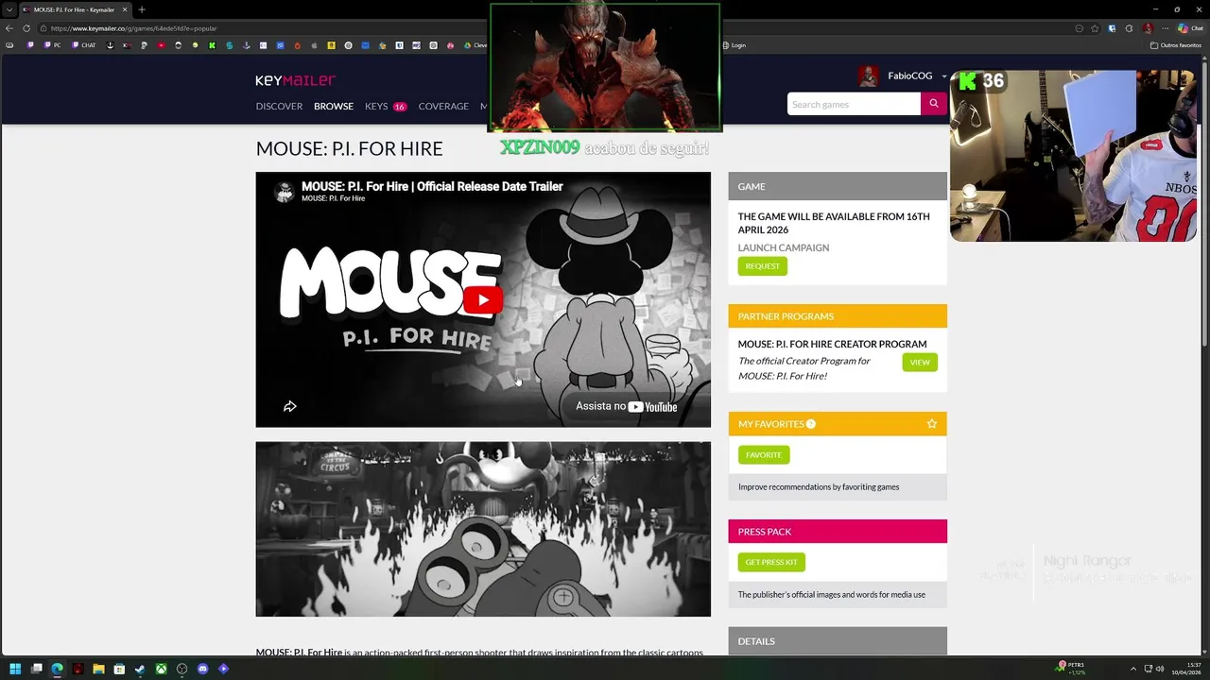Click the video share arrow icon
Viewport: 1210px width, 680px height.
[290, 406]
